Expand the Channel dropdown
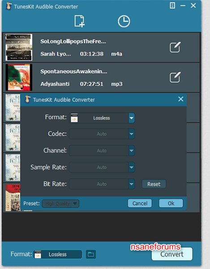The height and width of the screenshot is (269, 210). tap(132, 151)
